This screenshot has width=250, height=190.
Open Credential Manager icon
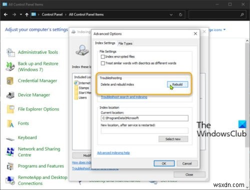10,81
